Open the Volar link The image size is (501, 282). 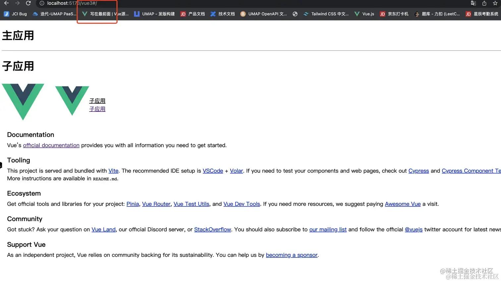coord(236,171)
